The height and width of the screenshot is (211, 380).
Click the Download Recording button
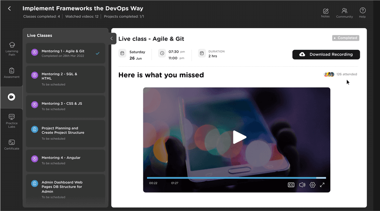(x=326, y=55)
